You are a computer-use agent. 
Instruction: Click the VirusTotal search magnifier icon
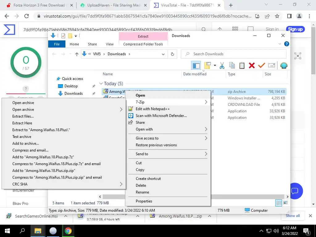pyautogui.click(x=204, y=29)
